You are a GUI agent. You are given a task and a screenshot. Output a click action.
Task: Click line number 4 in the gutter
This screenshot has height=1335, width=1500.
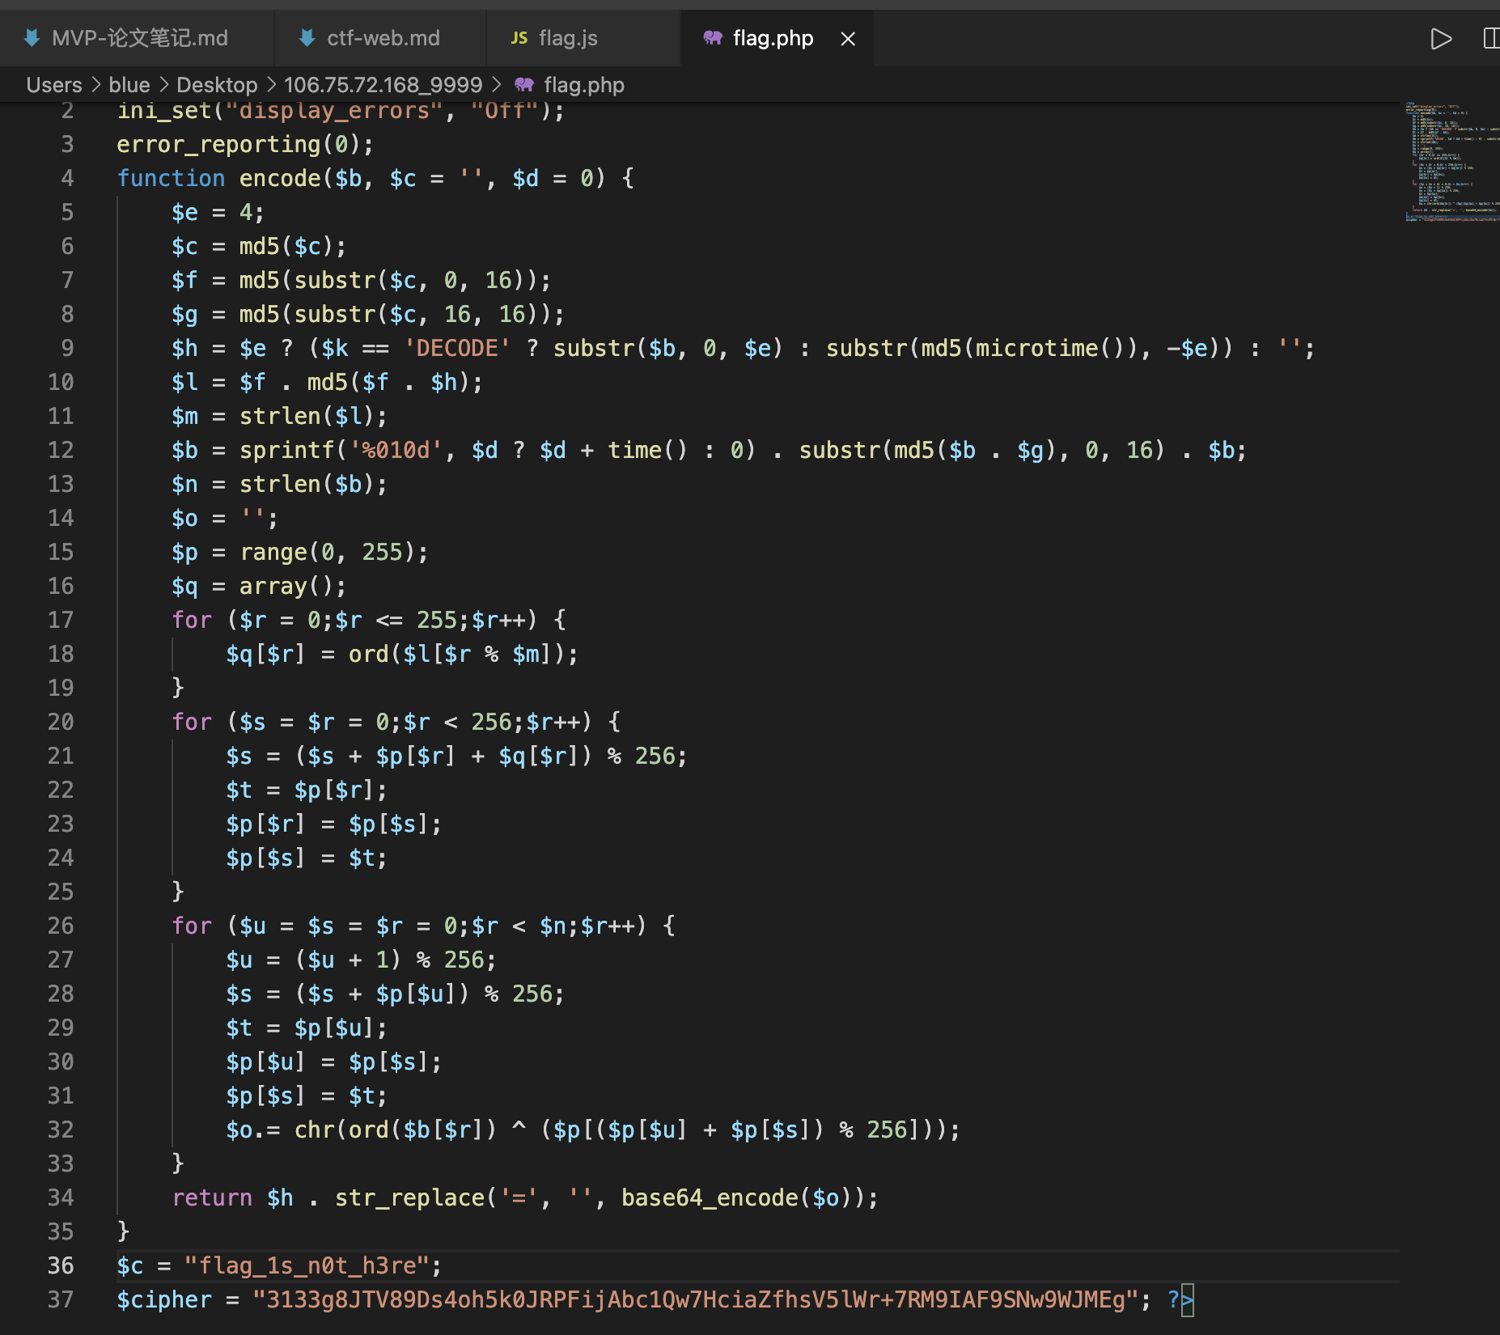click(67, 178)
